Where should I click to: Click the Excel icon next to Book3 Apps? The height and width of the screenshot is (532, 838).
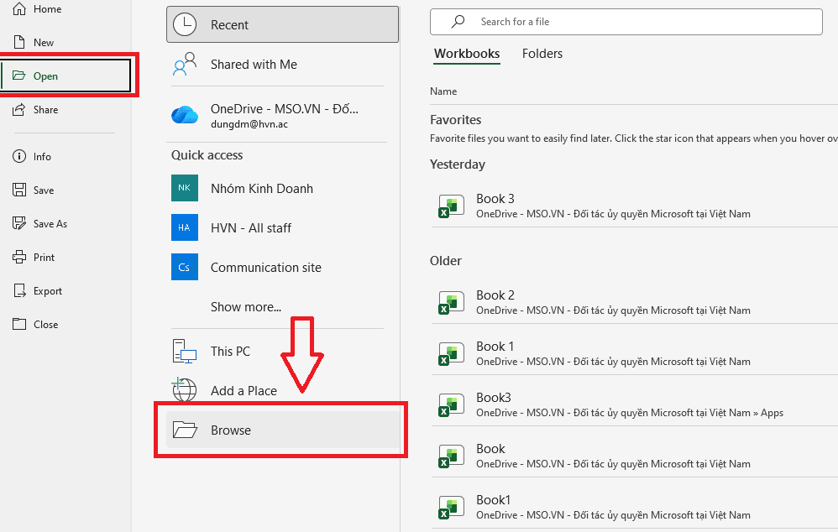[451, 405]
